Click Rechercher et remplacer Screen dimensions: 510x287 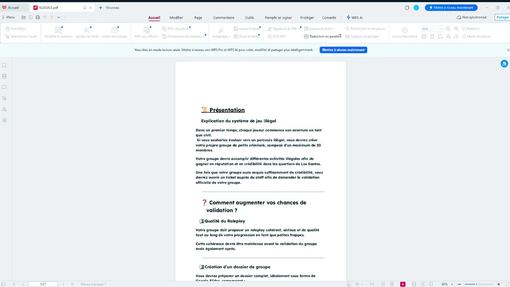365,29
